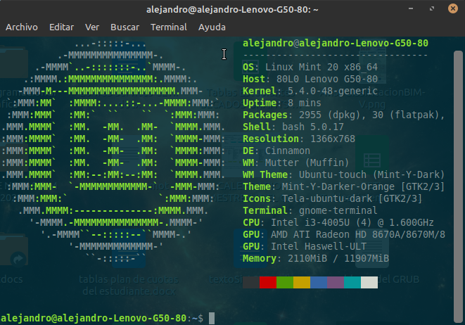The image size is (465, 325).
Task: Click the WM value 'Mutter (Muffin)'
Action: click(307, 162)
